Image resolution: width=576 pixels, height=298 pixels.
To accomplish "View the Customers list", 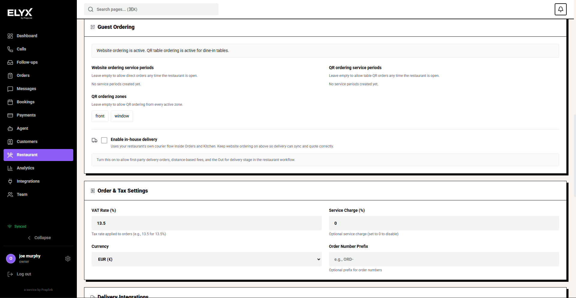I will pyautogui.click(x=38, y=142).
